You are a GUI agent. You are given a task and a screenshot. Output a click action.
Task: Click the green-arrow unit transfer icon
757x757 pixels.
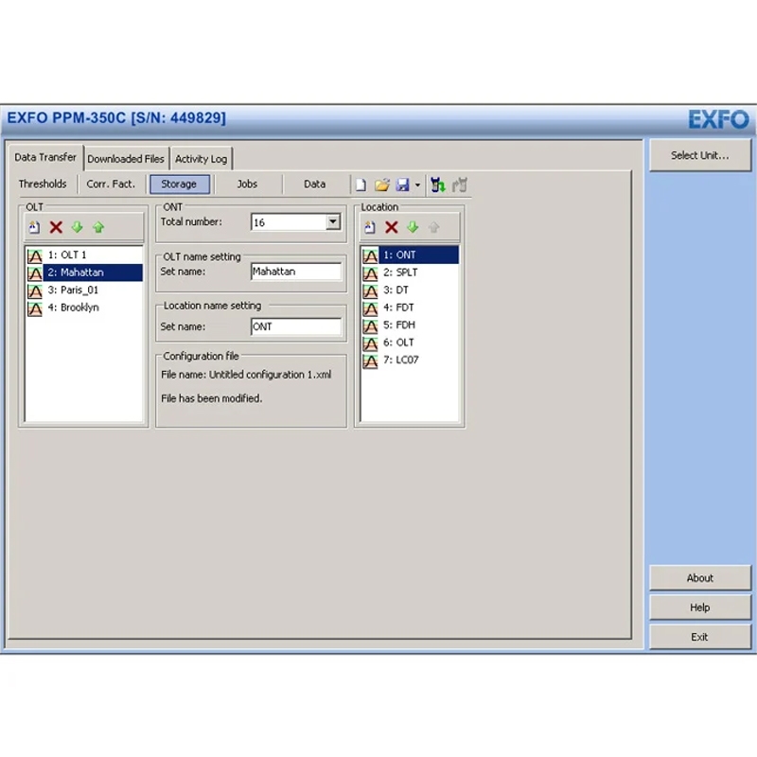coord(438,185)
